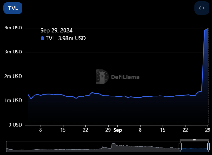Image resolution: width=212 pixels, height=155 pixels.
Task: Click the 2m USD y-axis label
Action: point(13,76)
